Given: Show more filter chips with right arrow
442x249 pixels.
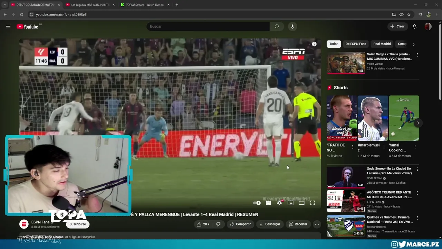Looking at the screenshot, I should [413, 44].
